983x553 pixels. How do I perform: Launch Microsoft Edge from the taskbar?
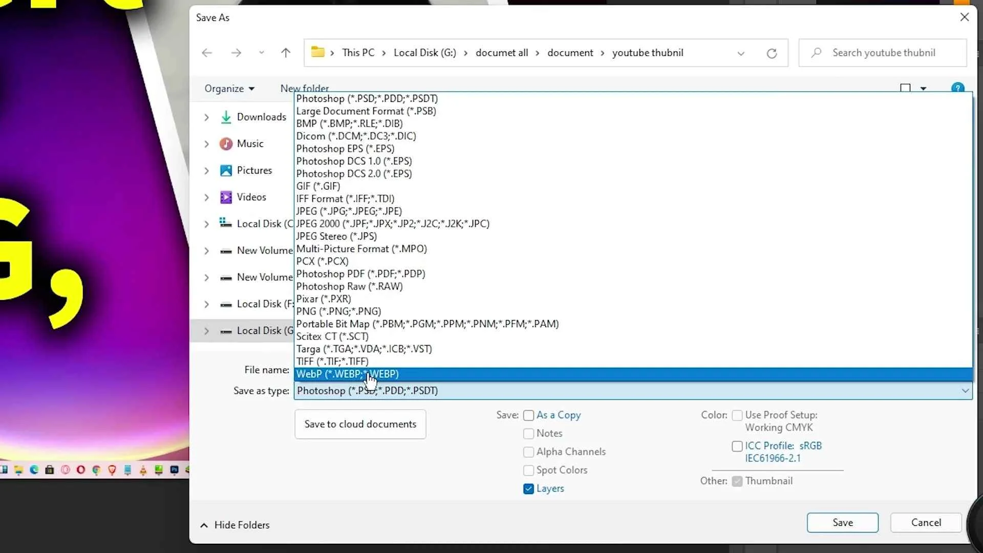[34, 470]
